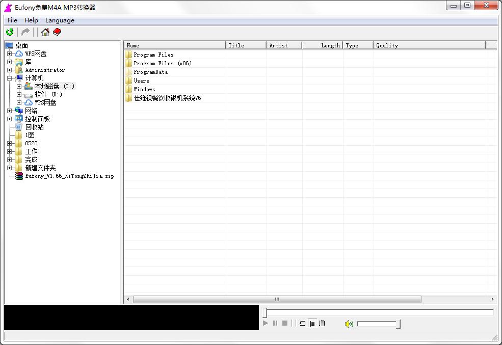The width and height of the screenshot is (502, 345).
Task: Expand the 新建文件夹 folder node
Action: [x=9, y=168]
